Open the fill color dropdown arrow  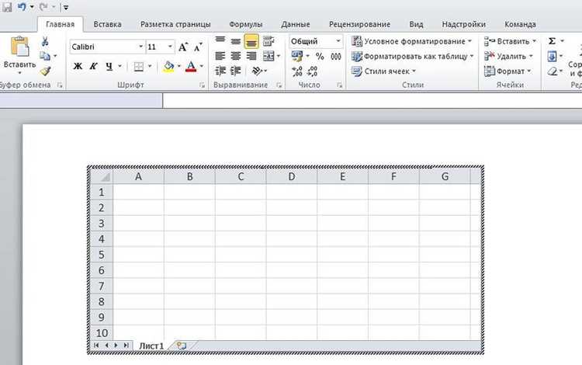179,67
